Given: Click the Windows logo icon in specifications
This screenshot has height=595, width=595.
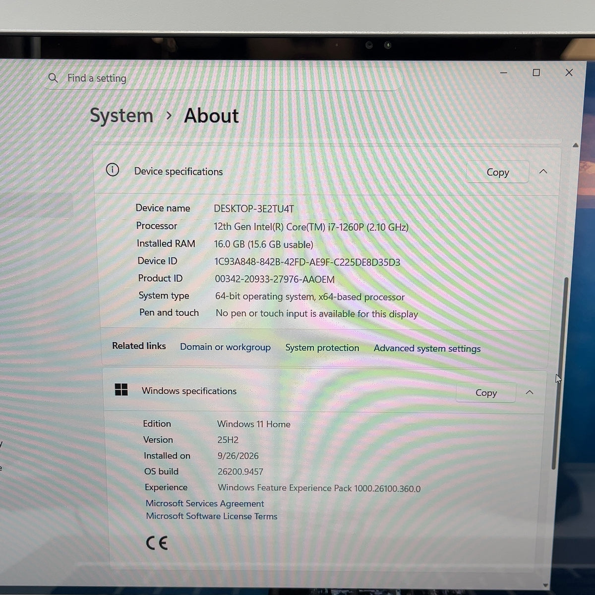Looking at the screenshot, I should pyautogui.click(x=121, y=390).
